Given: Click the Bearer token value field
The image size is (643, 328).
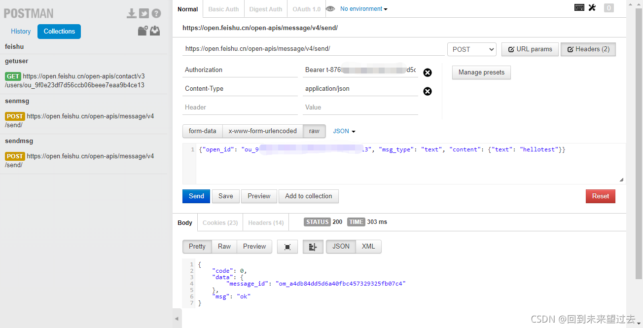Looking at the screenshot, I should pos(360,70).
